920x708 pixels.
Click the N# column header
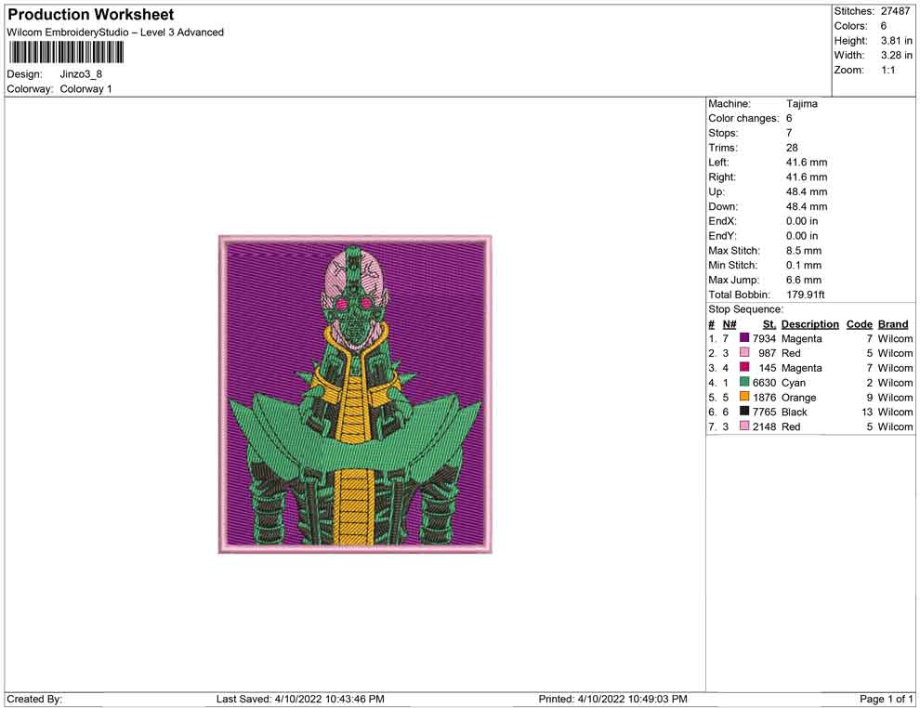[729, 323]
